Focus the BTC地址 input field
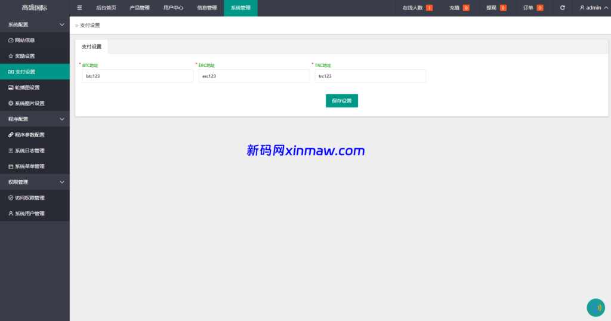Viewport: 611px width, 321px height. click(138, 76)
